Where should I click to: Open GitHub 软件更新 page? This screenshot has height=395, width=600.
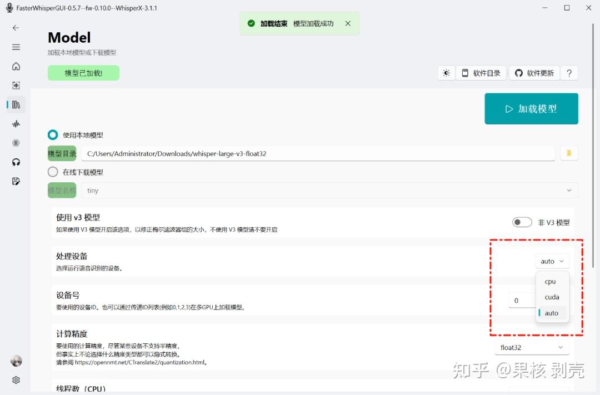click(534, 73)
